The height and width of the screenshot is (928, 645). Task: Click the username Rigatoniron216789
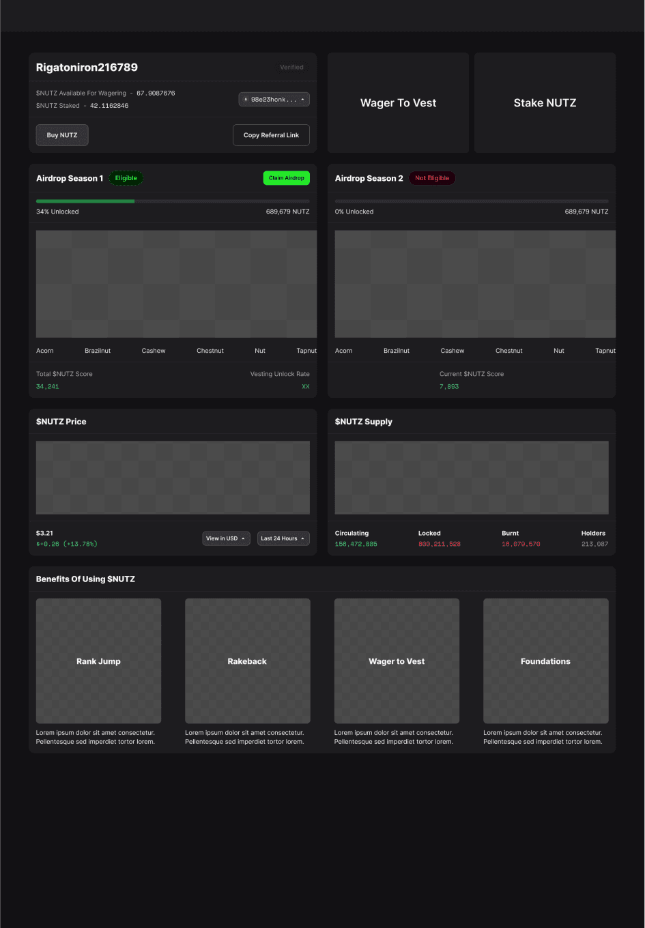(x=87, y=68)
